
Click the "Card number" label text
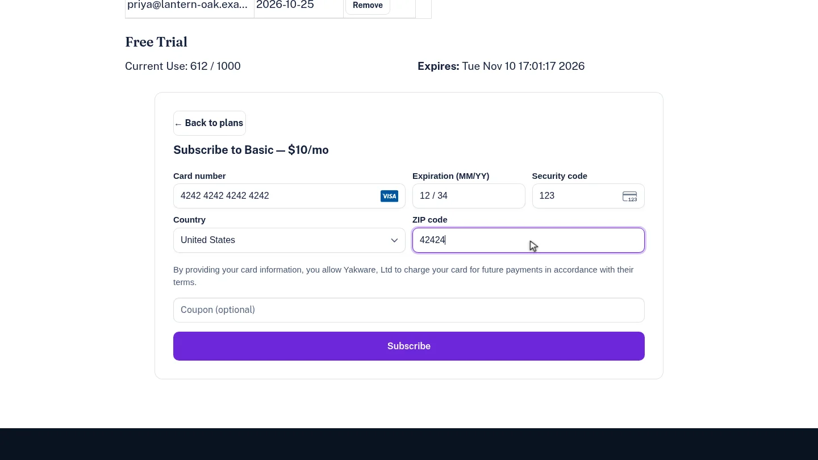pos(199,176)
